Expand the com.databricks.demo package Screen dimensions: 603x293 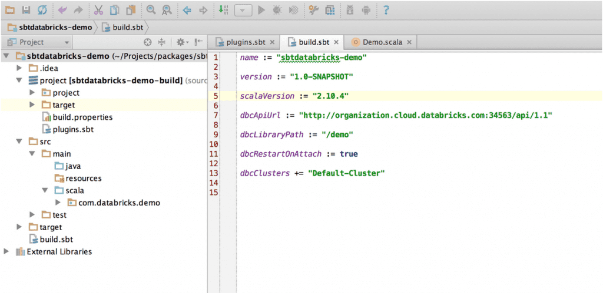[58, 203]
